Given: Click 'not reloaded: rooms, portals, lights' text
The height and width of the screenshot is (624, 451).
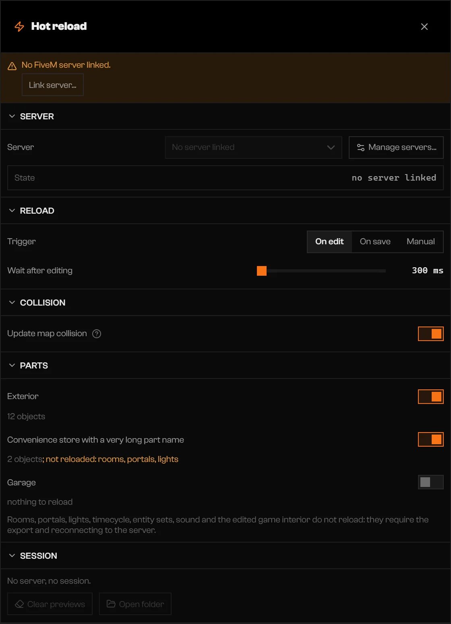Looking at the screenshot, I should tap(112, 460).
